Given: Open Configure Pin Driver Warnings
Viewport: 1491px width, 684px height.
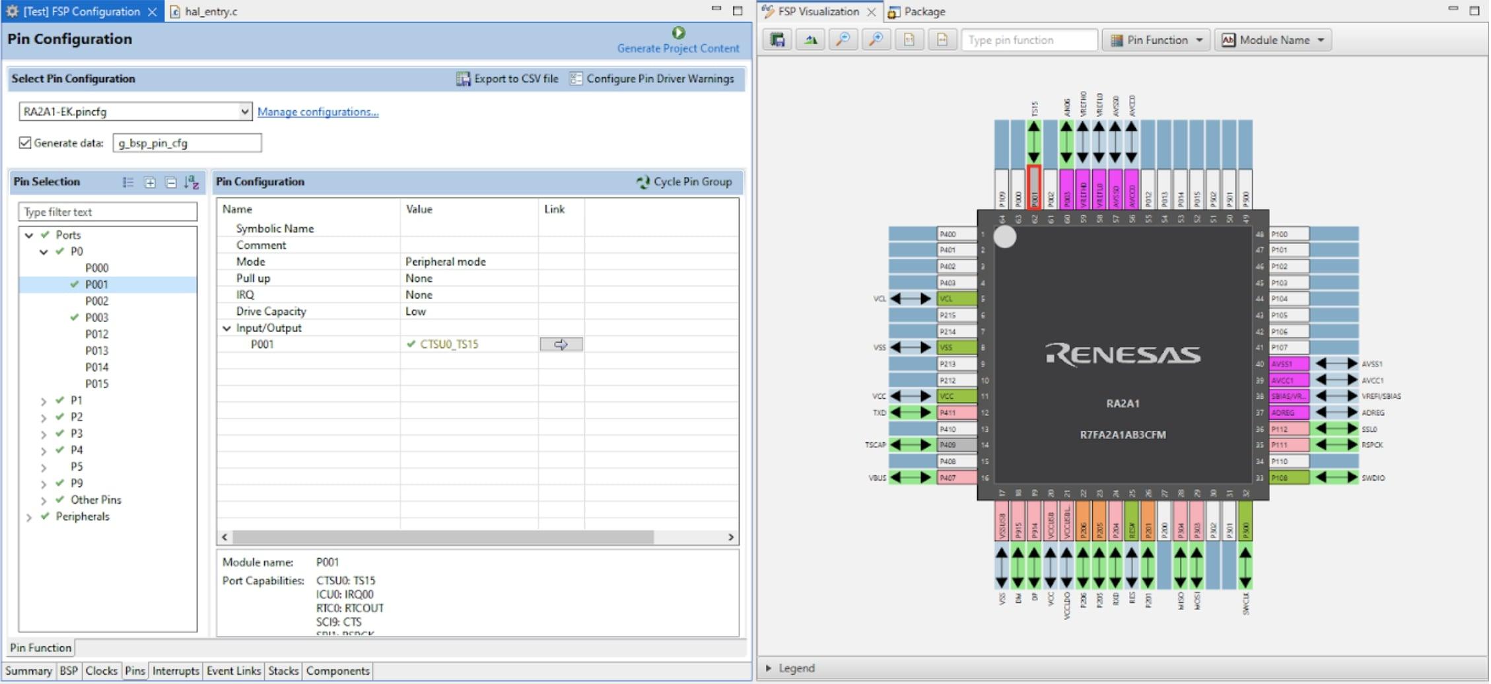Looking at the screenshot, I should [x=652, y=79].
